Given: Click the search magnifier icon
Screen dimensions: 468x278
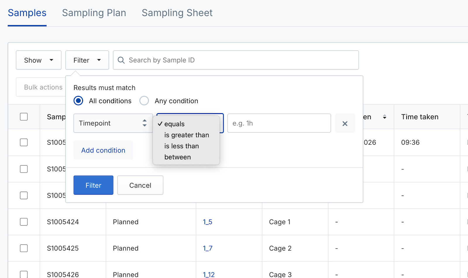Looking at the screenshot, I should click(121, 60).
